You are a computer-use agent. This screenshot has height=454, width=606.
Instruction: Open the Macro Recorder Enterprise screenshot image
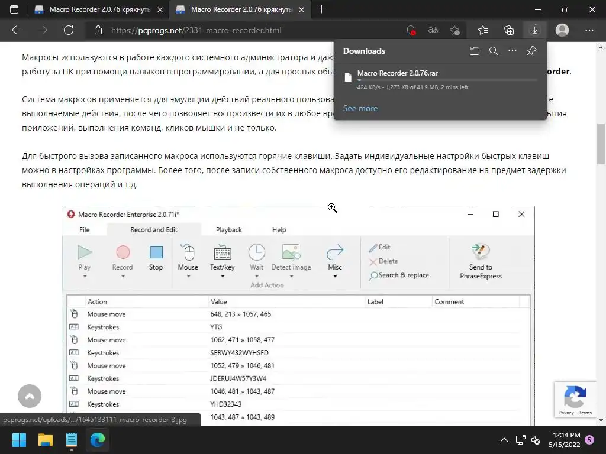pyautogui.click(x=298, y=316)
